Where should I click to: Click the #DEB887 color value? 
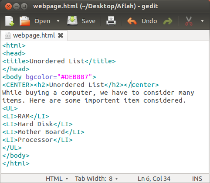tap(75, 77)
